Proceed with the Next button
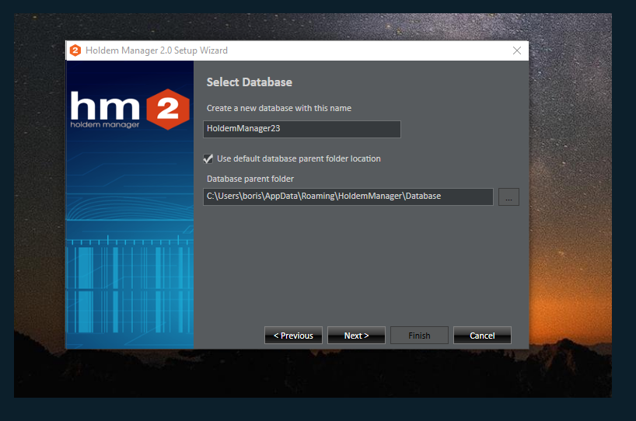Image resolution: width=636 pixels, height=421 pixels. pyautogui.click(x=357, y=336)
